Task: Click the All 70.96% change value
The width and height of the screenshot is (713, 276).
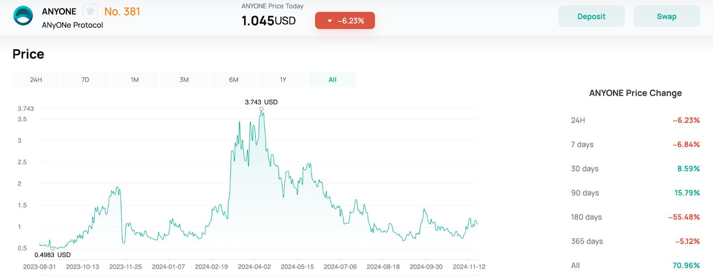Action: [x=686, y=265]
